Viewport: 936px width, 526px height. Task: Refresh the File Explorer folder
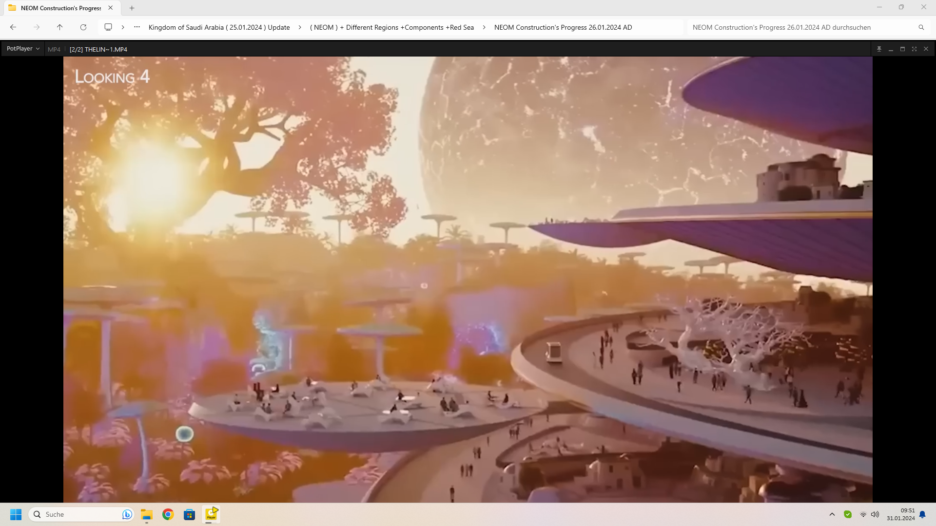(x=83, y=27)
